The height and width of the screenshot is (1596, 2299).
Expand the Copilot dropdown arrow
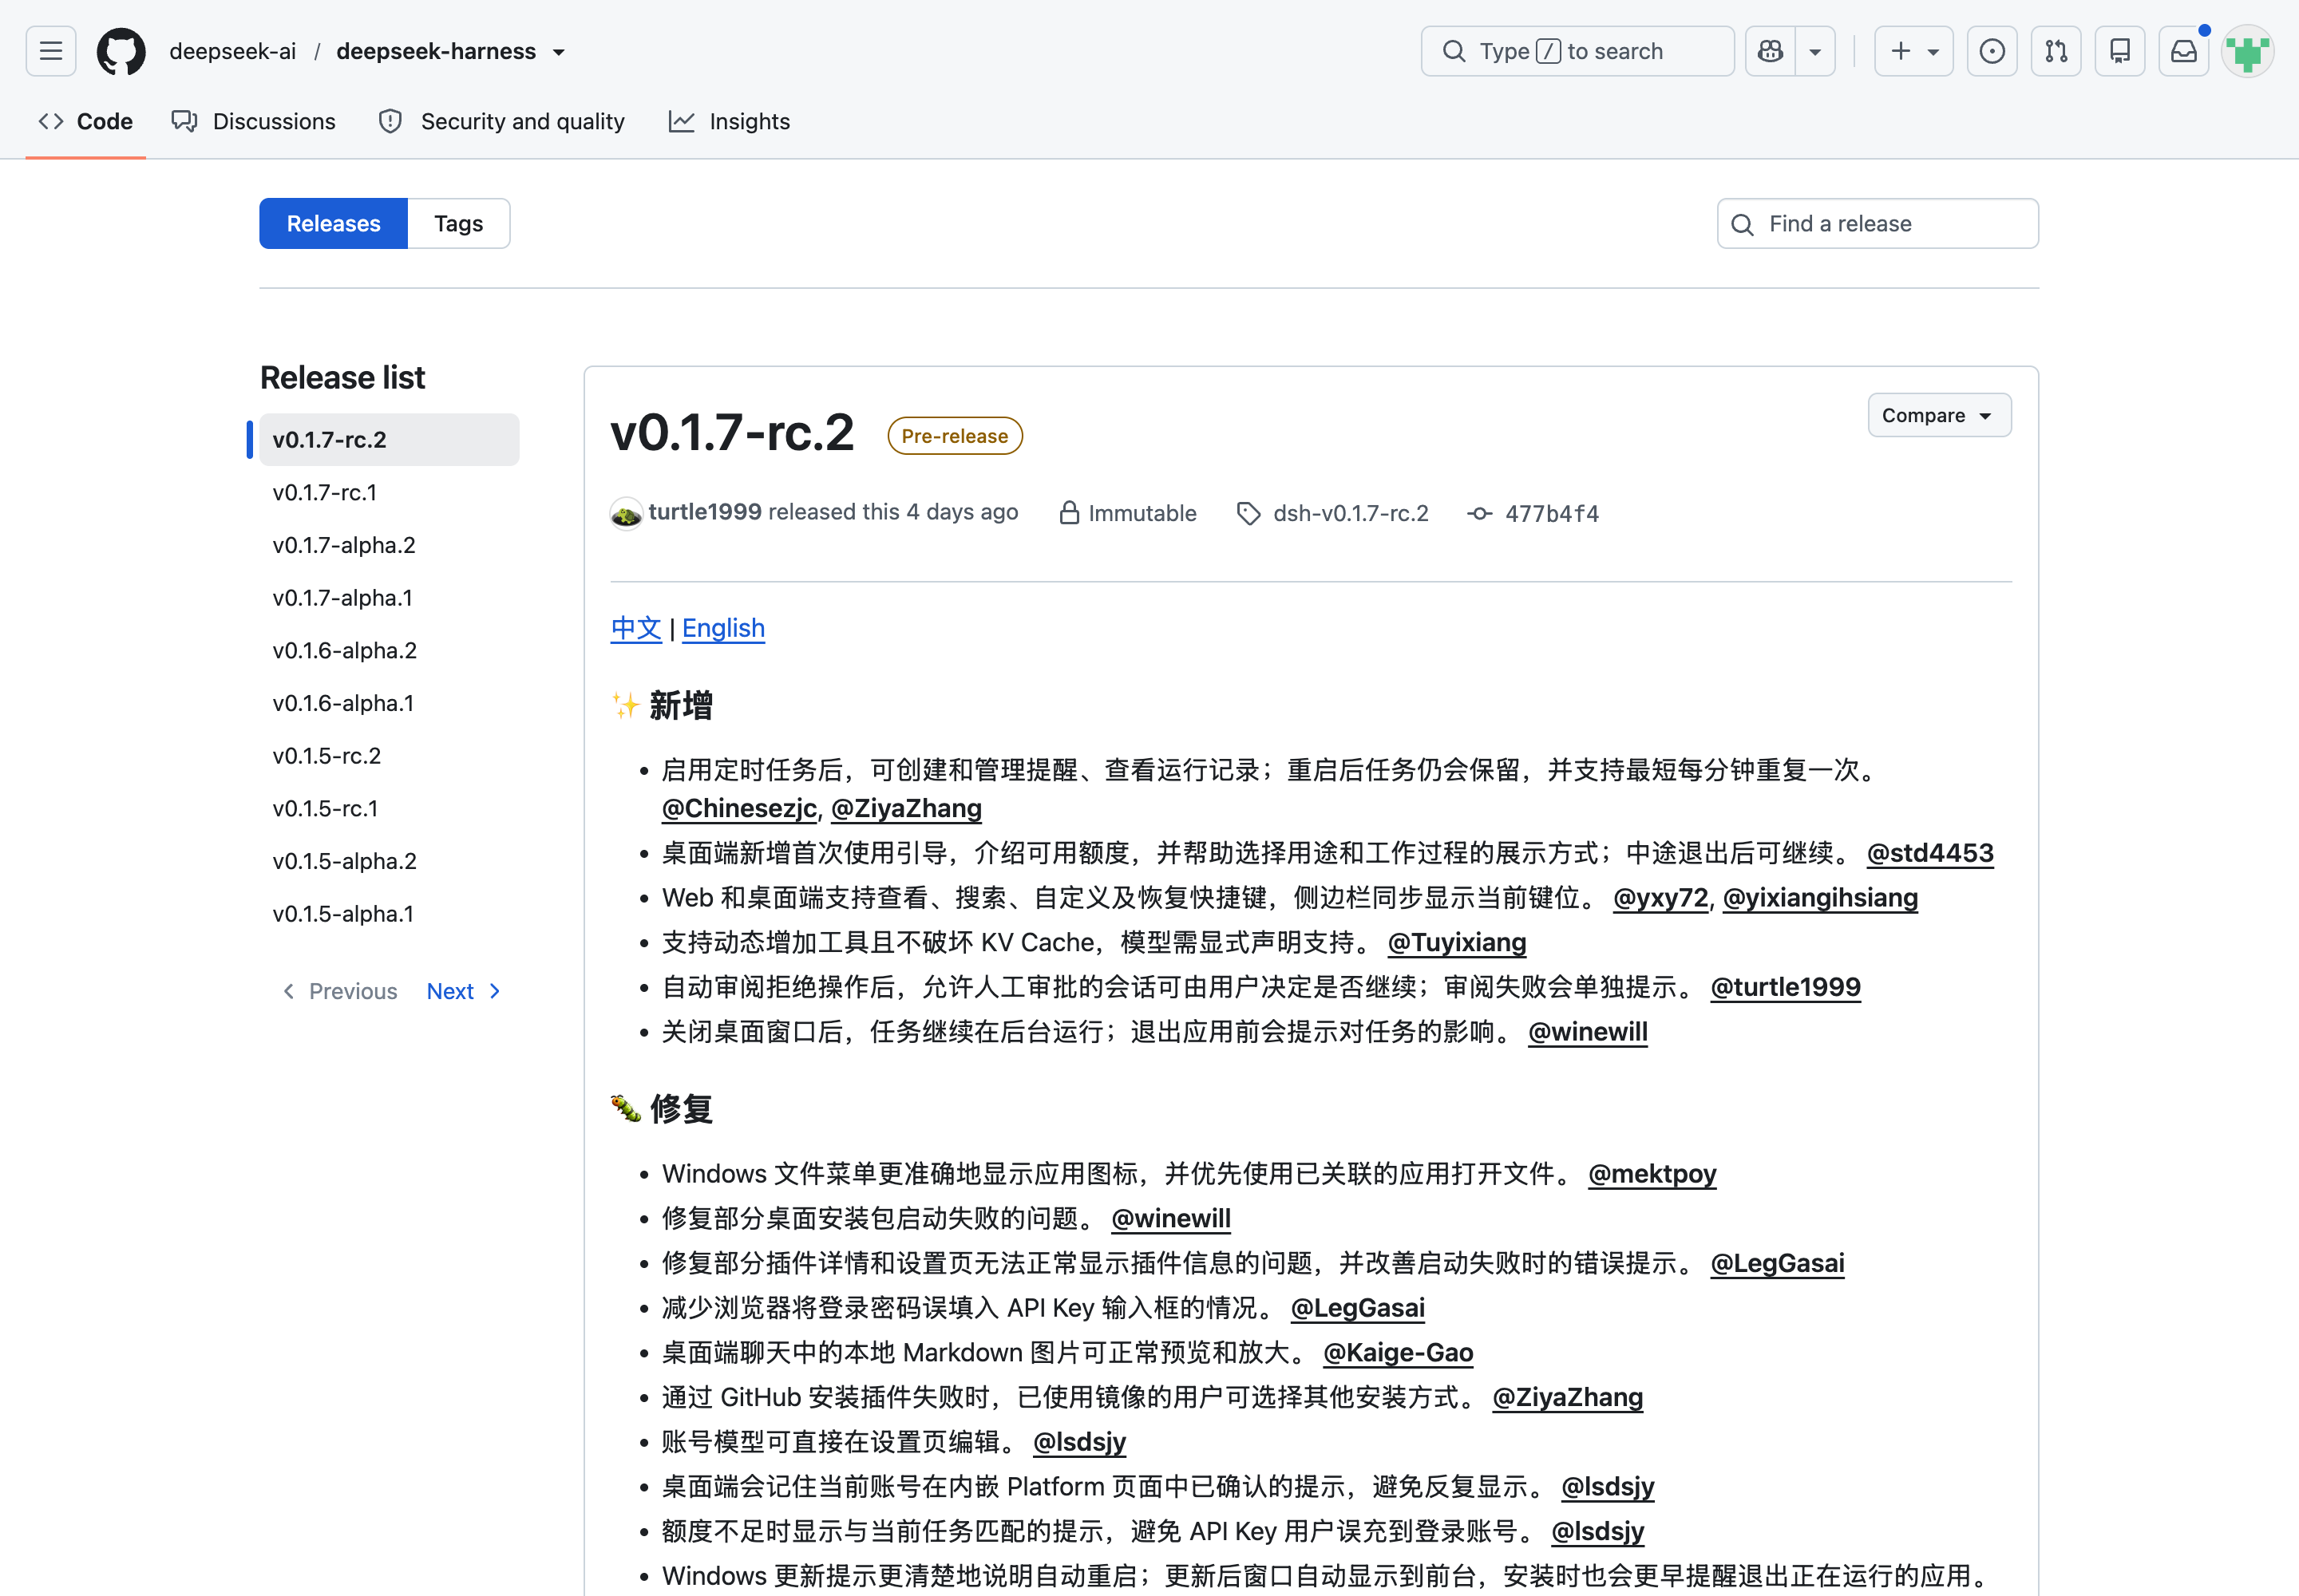(1814, 51)
